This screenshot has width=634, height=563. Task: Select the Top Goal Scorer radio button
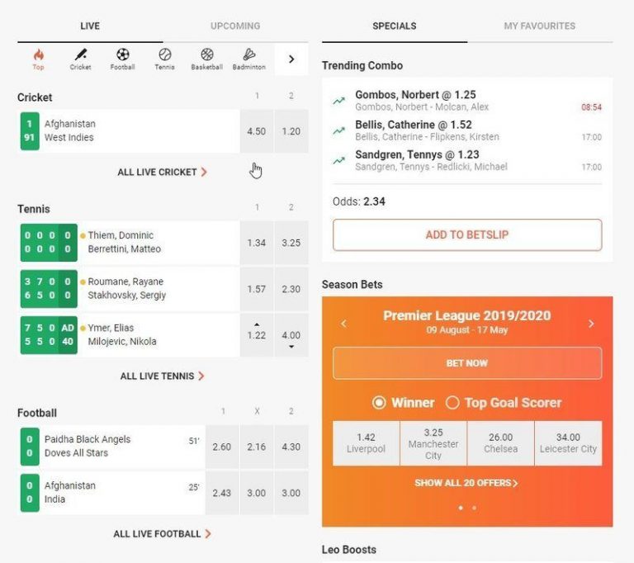coord(452,403)
